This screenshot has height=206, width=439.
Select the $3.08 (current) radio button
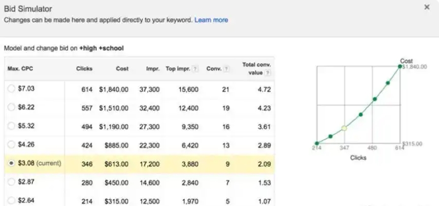click(x=11, y=163)
